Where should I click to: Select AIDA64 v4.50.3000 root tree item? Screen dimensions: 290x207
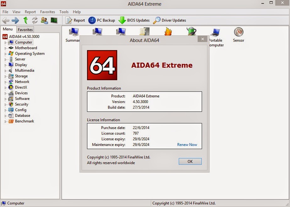(24, 37)
